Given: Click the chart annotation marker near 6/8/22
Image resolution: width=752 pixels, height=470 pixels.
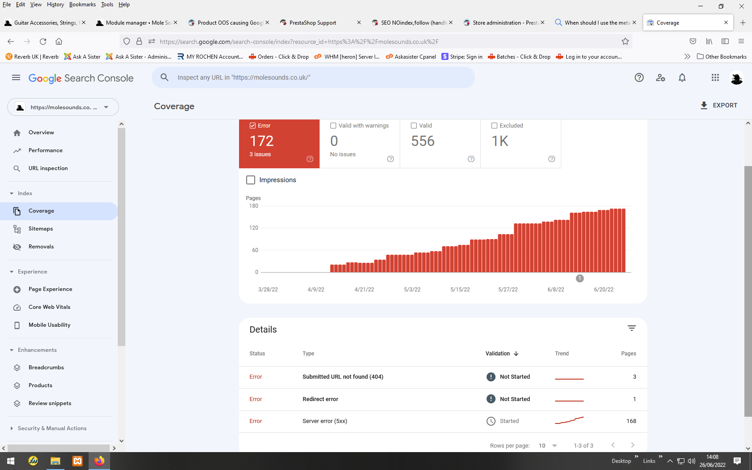Looking at the screenshot, I should (580, 278).
